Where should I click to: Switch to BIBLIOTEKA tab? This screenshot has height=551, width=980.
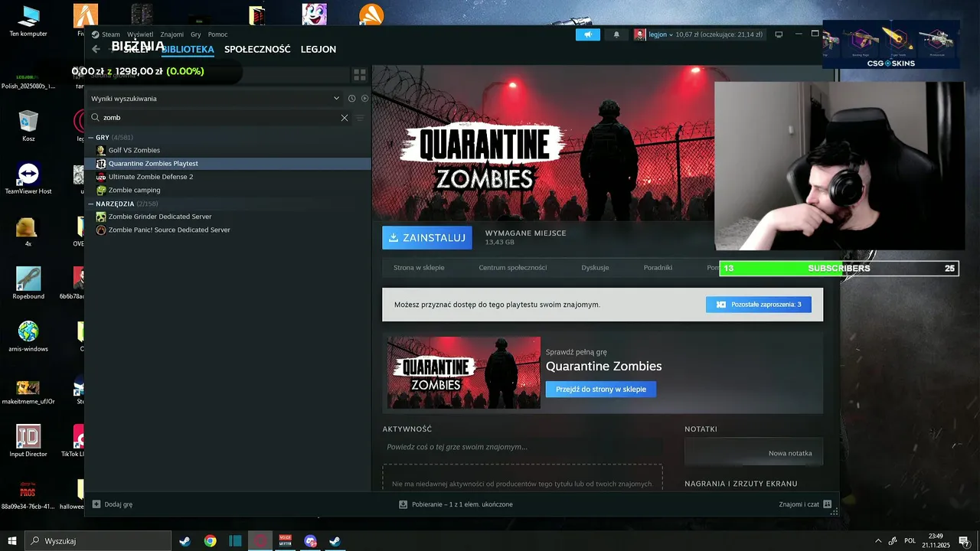[188, 49]
